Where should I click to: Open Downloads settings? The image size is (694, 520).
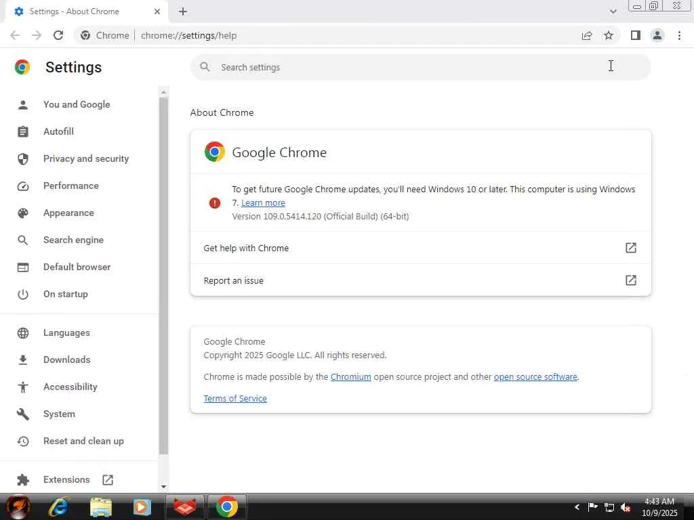tap(67, 360)
